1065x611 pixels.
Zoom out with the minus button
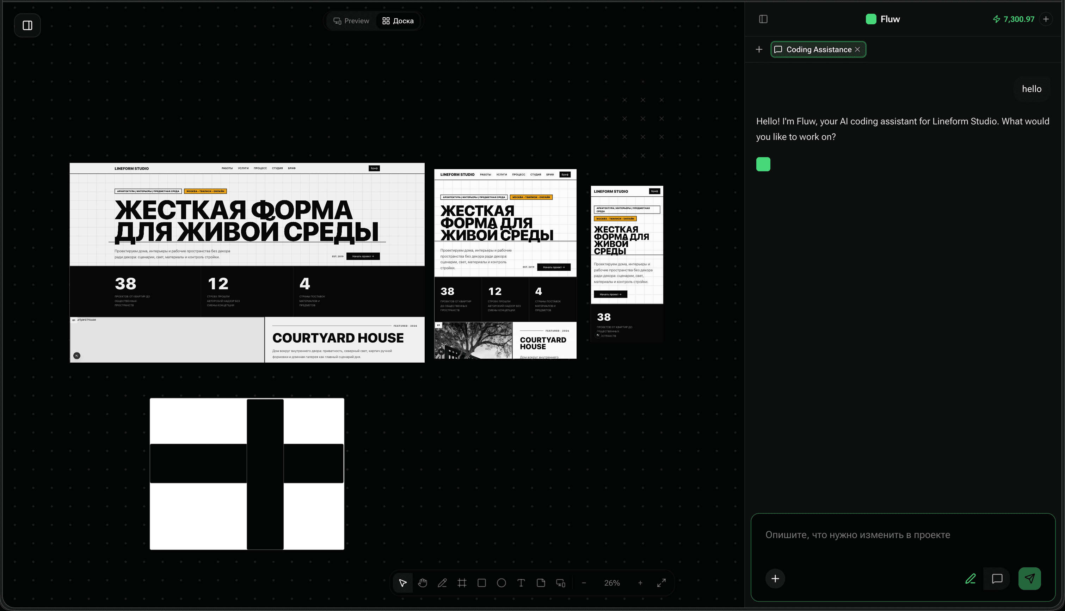point(584,583)
